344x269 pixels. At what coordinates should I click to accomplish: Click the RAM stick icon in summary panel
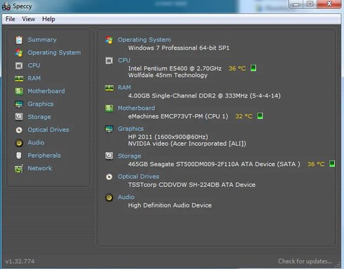(x=109, y=88)
